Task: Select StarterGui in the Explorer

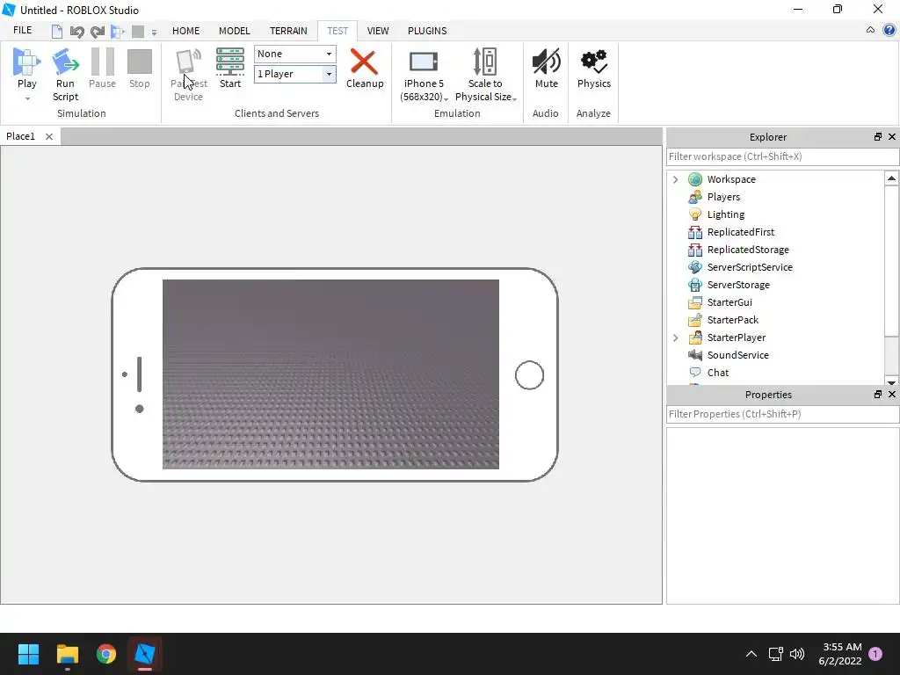Action: pyautogui.click(x=729, y=302)
